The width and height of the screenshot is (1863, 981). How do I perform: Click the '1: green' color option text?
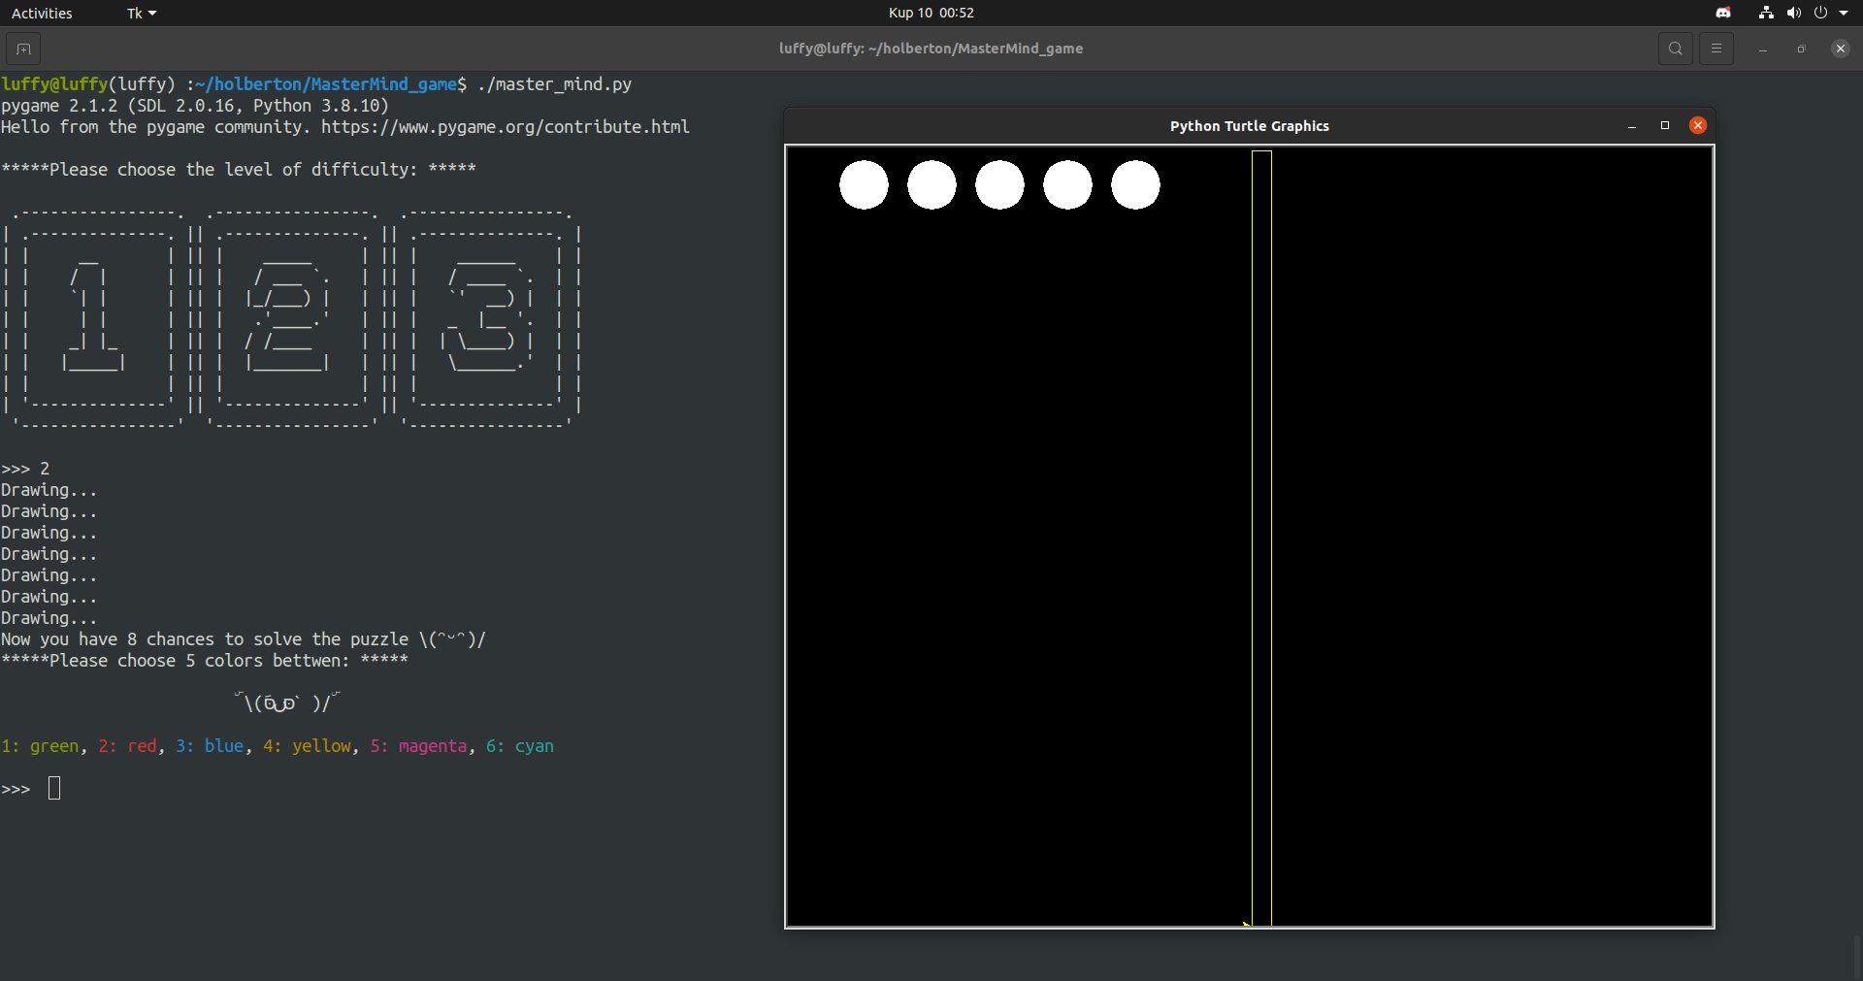(40, 746)
